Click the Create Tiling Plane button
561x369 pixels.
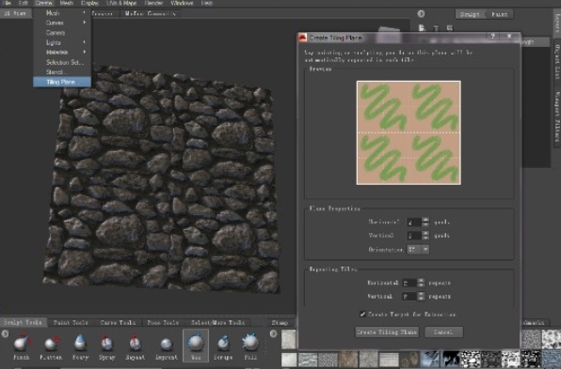coord(387,331)
